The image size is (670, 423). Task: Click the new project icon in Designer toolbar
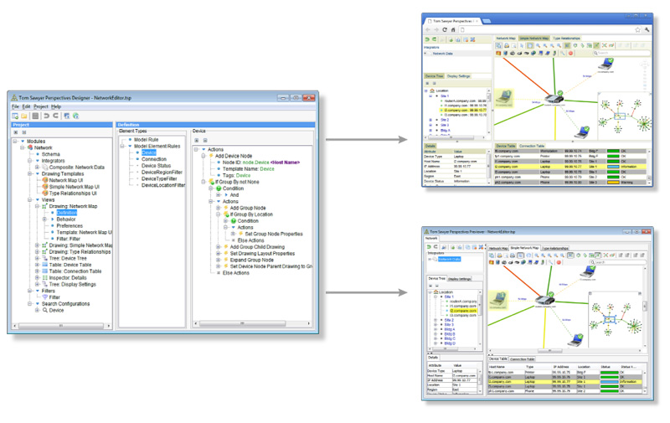[x=15, y=116]
